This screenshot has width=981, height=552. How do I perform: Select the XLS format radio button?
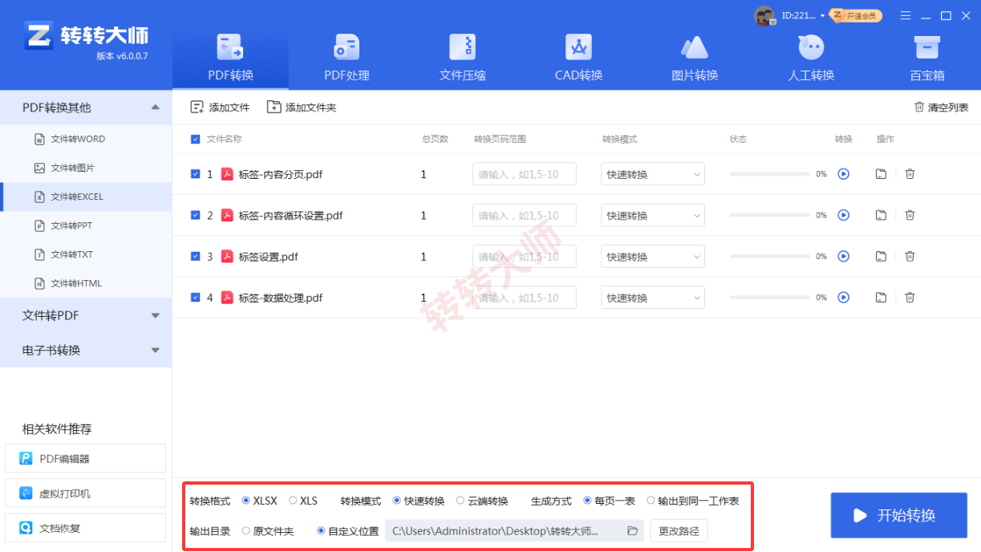coord(293,501)
